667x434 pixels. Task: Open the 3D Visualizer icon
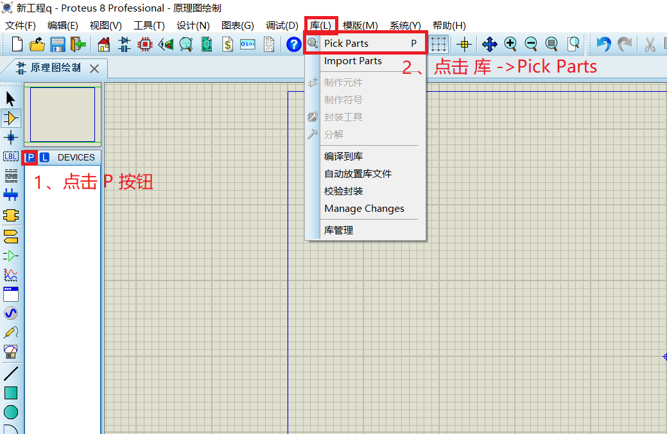click(166, 44)
